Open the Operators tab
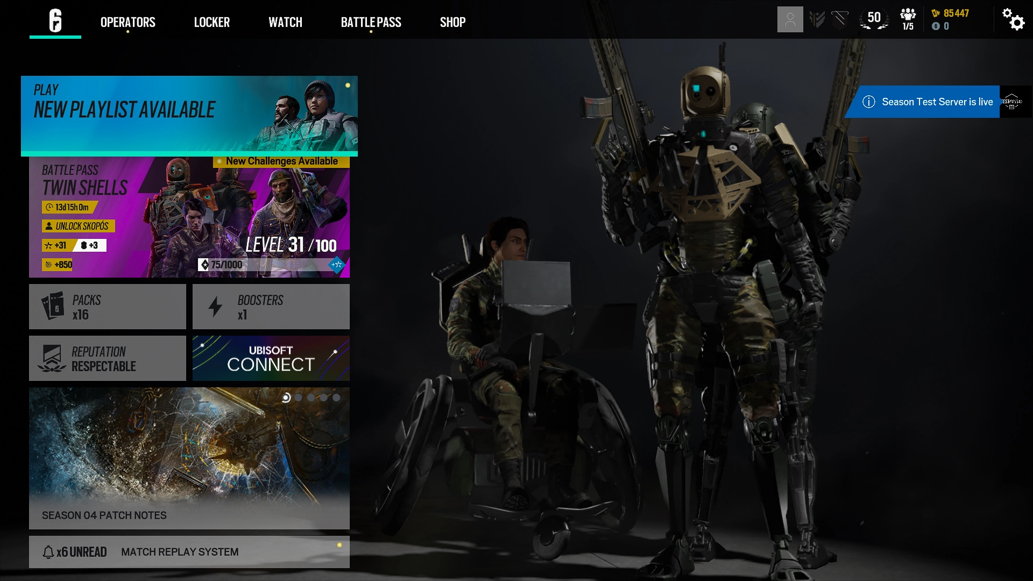The height and width of the screenshot is (581, 1033). point(128,22)
